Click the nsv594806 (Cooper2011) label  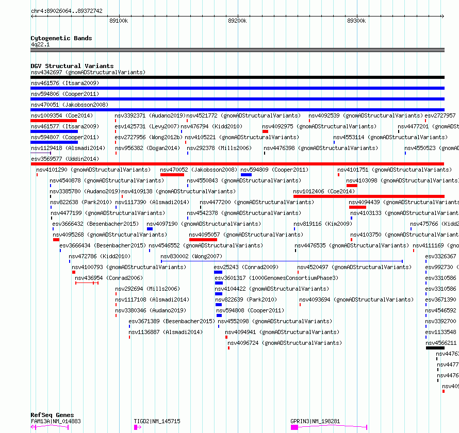coord(65,94)
